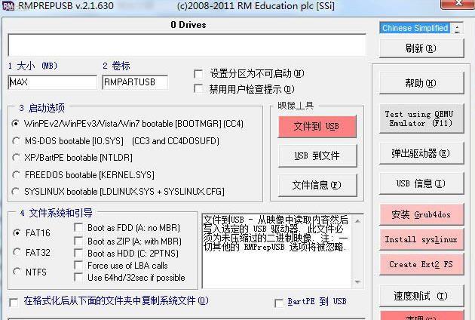Screen dimensions: 475x320
Task: Select the MS-DOS bootable [IO.SYS] option
Action: pyautogui.click(x=17, y=140)
